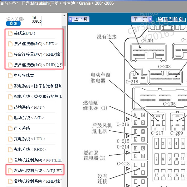Viewport: 187px width, 187px height.
Task: Click the 查询 search button
Action: pyautogui.click(x=13, y=23)
